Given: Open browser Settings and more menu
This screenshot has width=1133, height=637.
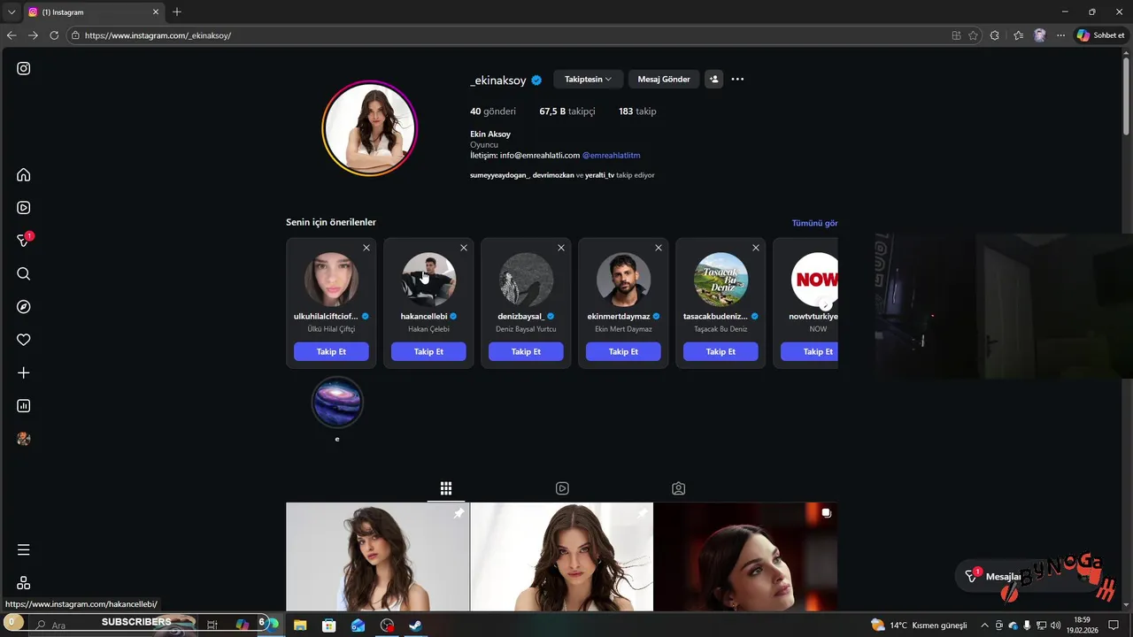Looking at the screenshot, I should [1060, 35].
